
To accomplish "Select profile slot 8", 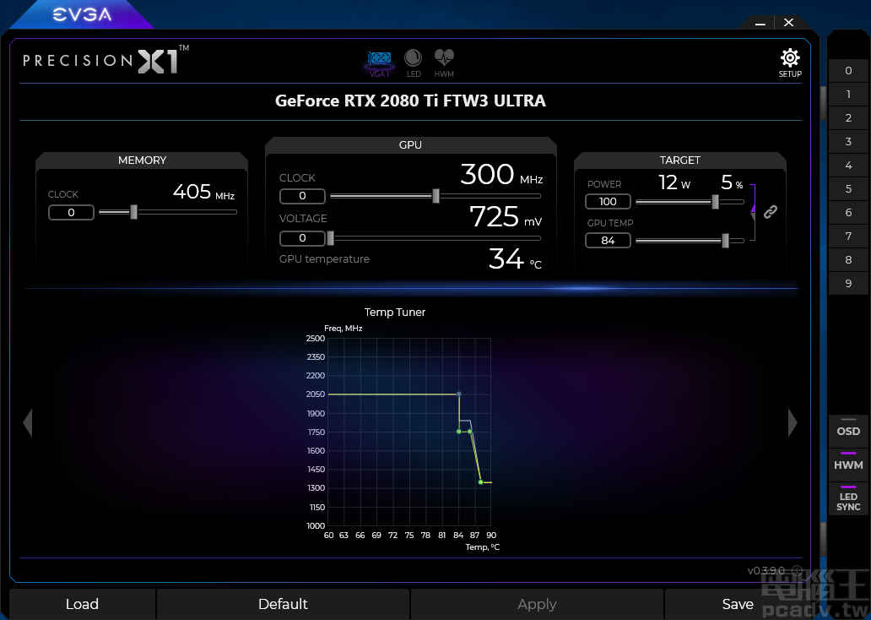I will (848, 259).
